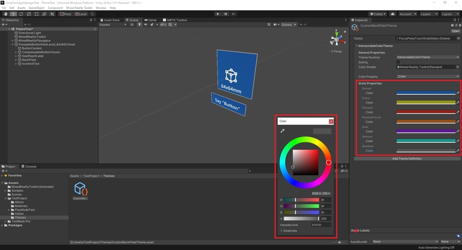Viewport: 462px width, 250px height.
Task: Click the Open button in Inspector
Action: (455, 31)
